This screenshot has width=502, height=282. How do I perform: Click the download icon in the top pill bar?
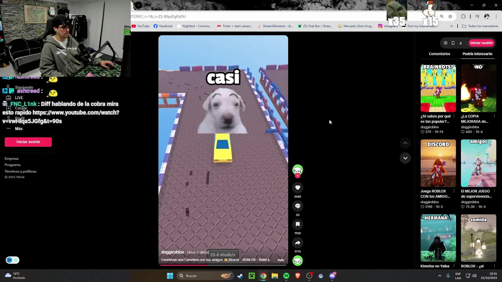point(460,43)
